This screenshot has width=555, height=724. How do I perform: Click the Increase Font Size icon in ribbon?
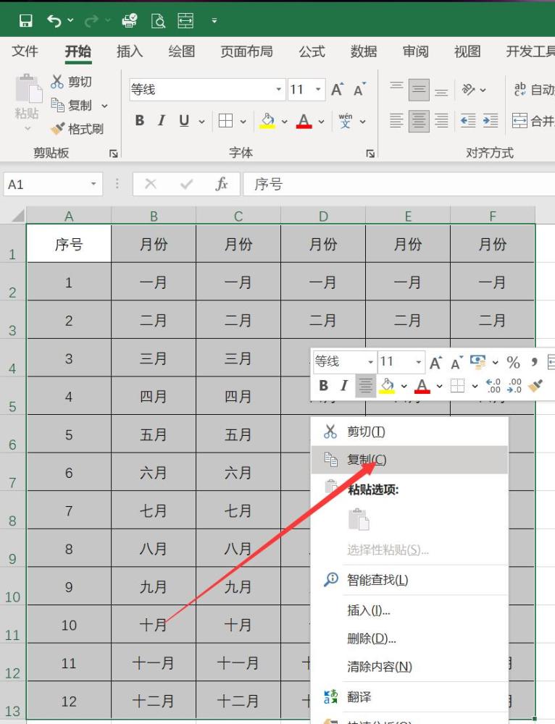tap(338, 89)
